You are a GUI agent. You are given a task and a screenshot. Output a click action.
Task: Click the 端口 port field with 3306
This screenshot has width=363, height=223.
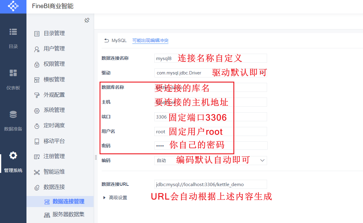[211, 117]
